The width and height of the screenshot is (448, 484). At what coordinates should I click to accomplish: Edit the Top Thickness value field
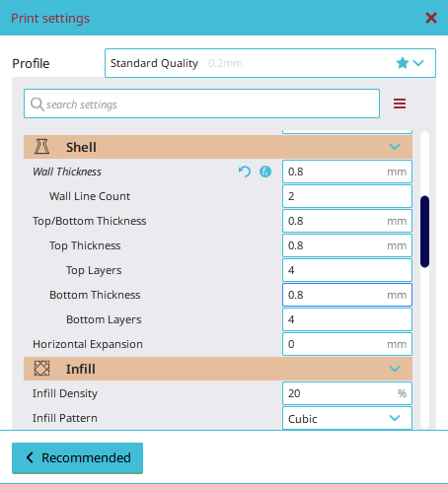(347, 245)
